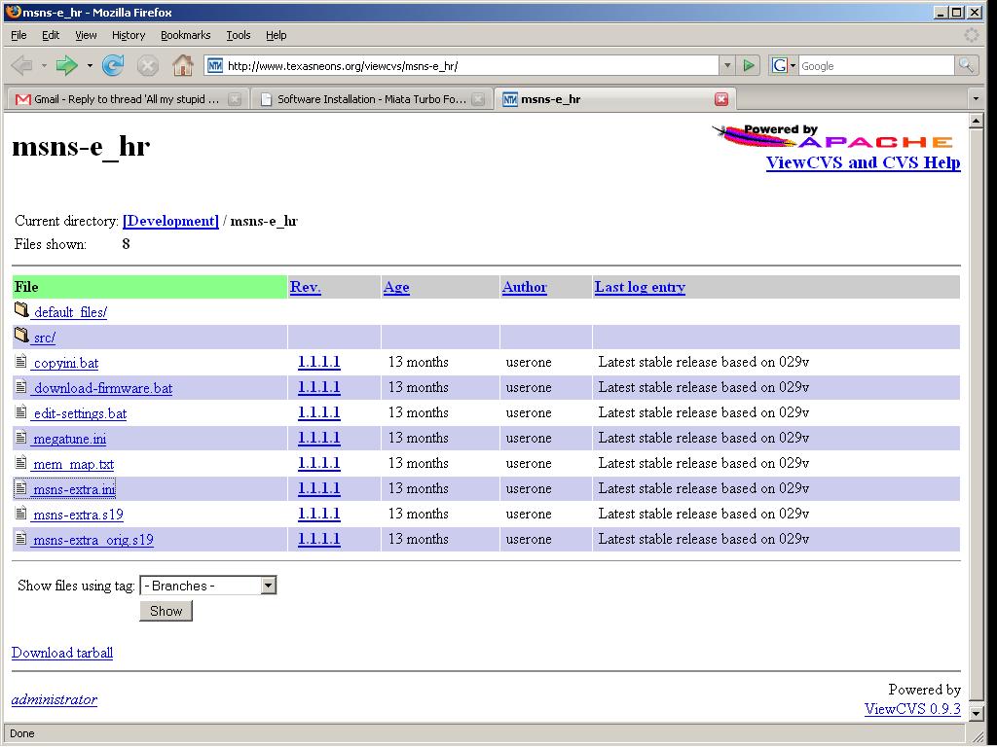Click the Home toolbar icon

(182, 65)
